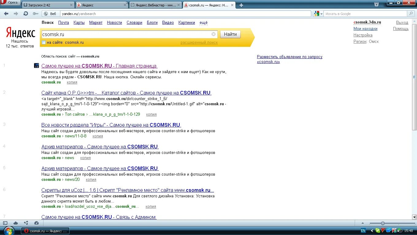The height and width of the screenshot is (235, 417).
Task: Click the Яндекс logo
Action: [x=21, y=32]
